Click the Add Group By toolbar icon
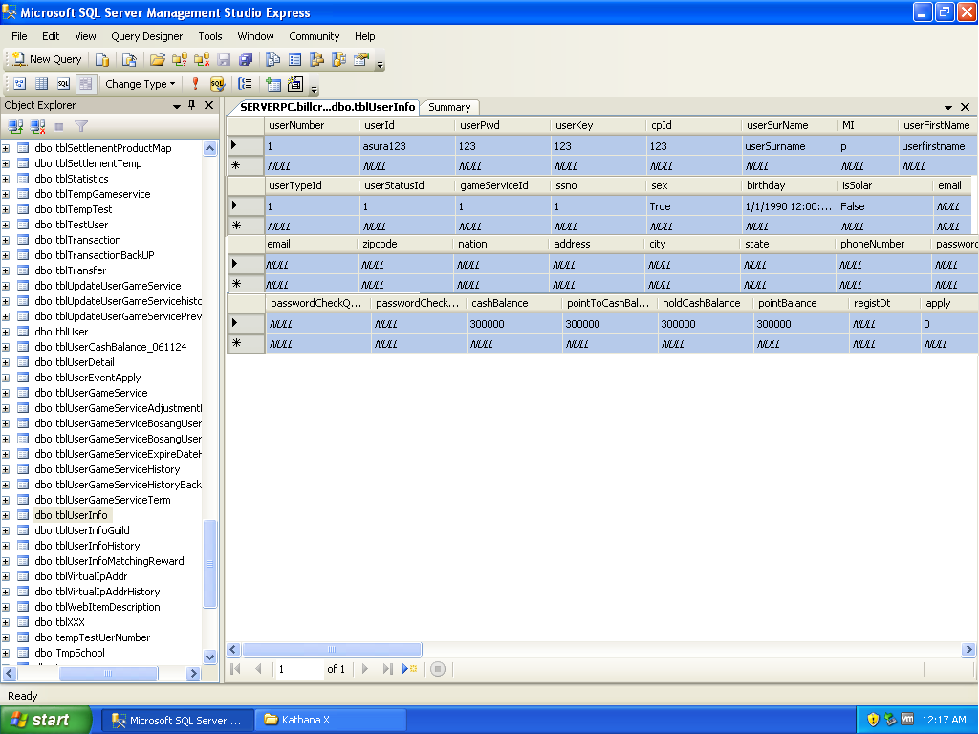 pyautogui.click(x=246, y=84)
